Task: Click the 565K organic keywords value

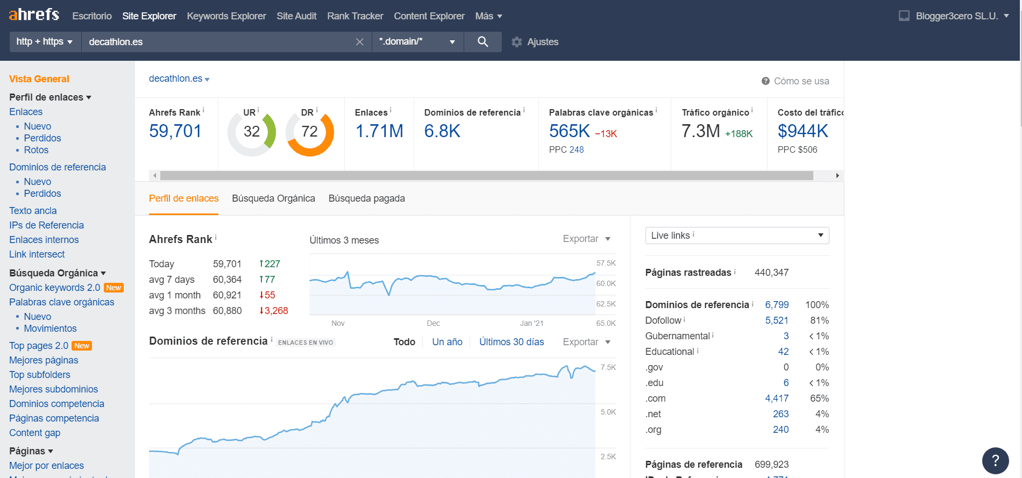Action: (569, 131)
